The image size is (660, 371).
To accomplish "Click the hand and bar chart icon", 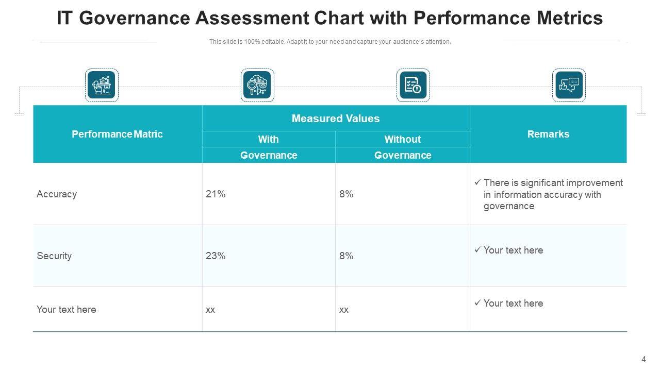I will click(x=102, y=85).
